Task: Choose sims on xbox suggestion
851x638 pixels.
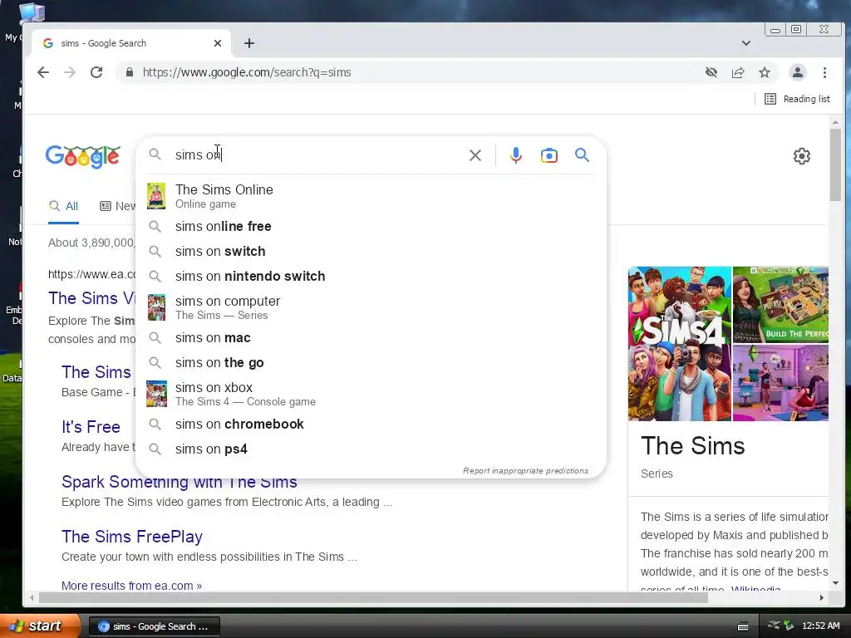Action: point(371,393)
